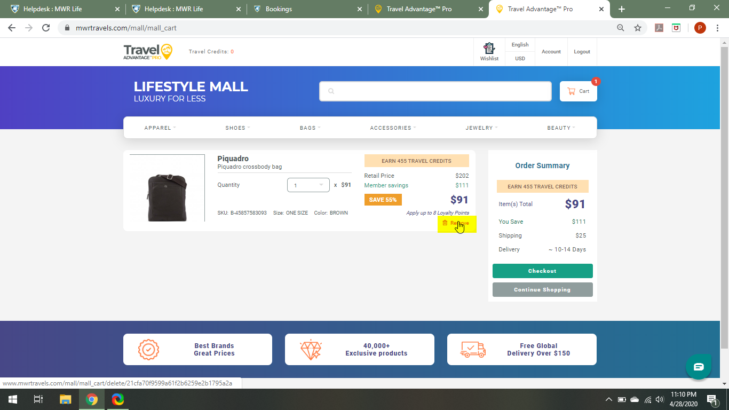Close the Bookings tab

tap(359, 9)
